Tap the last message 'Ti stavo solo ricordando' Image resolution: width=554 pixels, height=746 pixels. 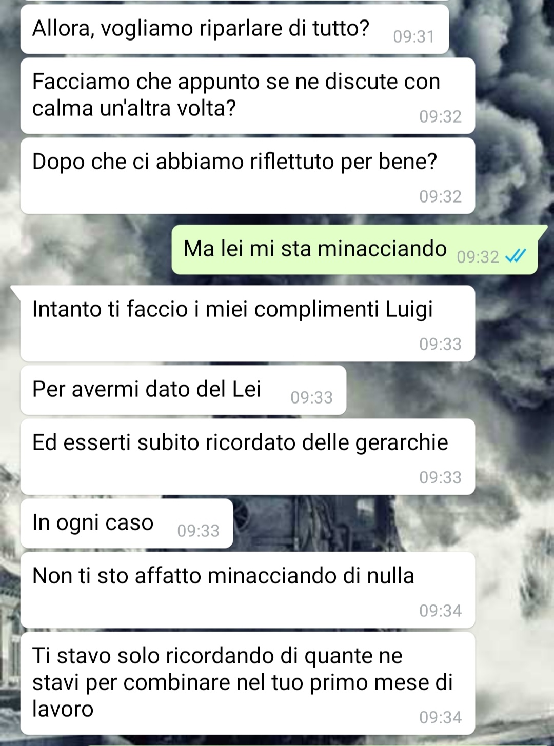[x=247, y=683]
